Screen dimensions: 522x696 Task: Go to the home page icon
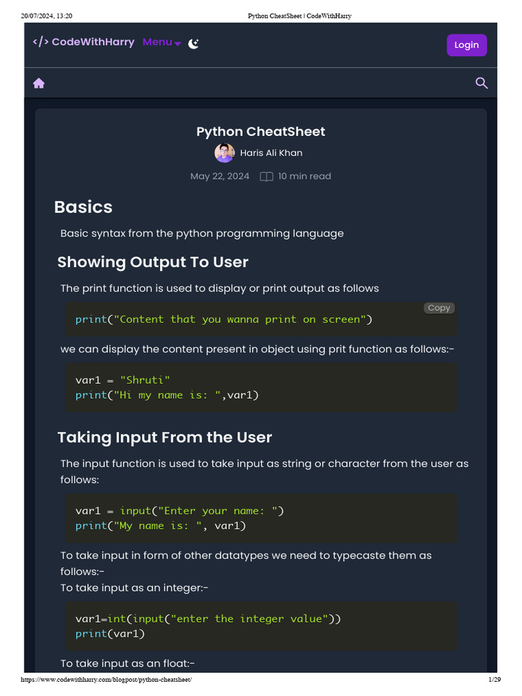[39, 83]
